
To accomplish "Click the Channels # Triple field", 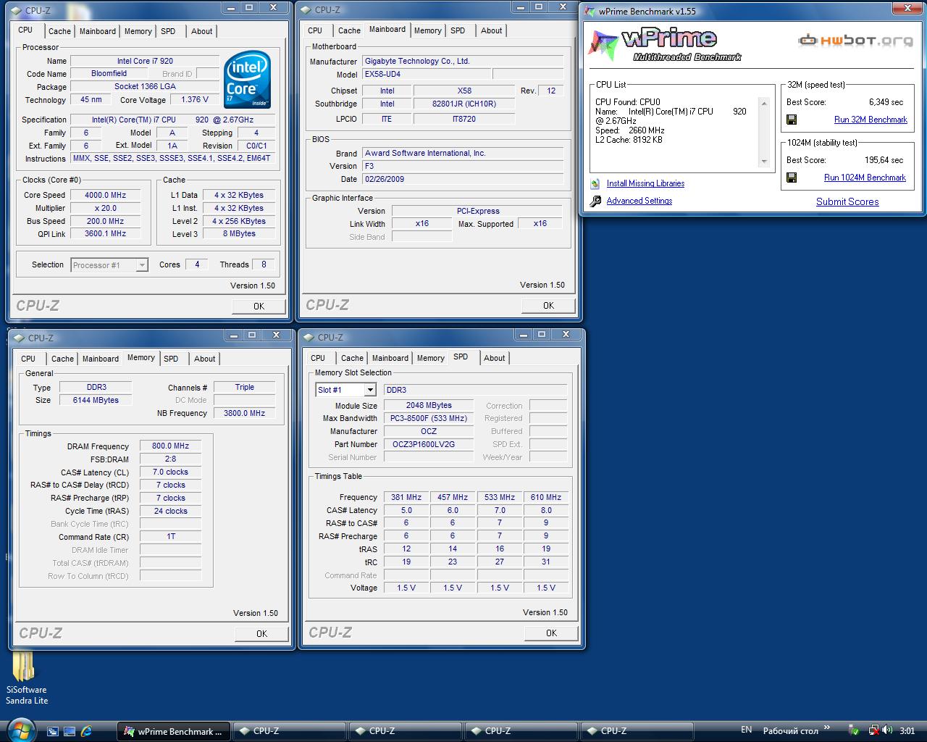I will pos(245,388).
